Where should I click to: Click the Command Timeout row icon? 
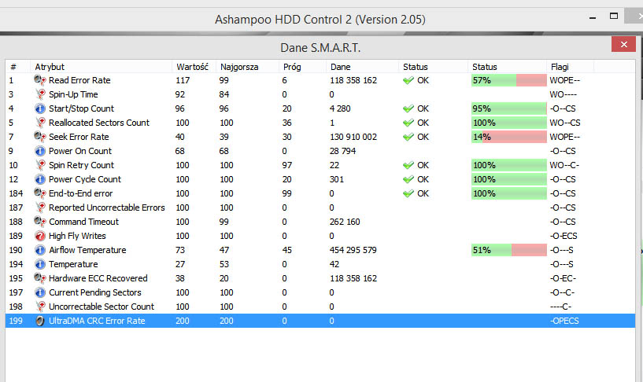point(40,222)
